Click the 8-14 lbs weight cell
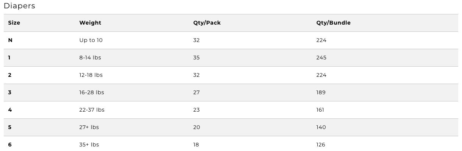Image resolution: width=462 pixels, height=151 pixels. [90, 58]
